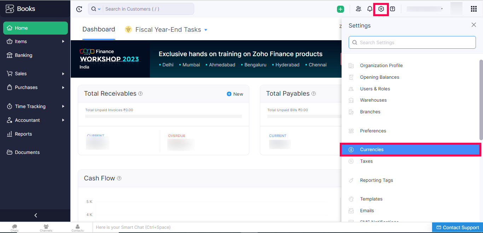Viewport: 483px width, 233px height.
Task: Expand the Purchases submenu arrow
Action: [63, 87]
